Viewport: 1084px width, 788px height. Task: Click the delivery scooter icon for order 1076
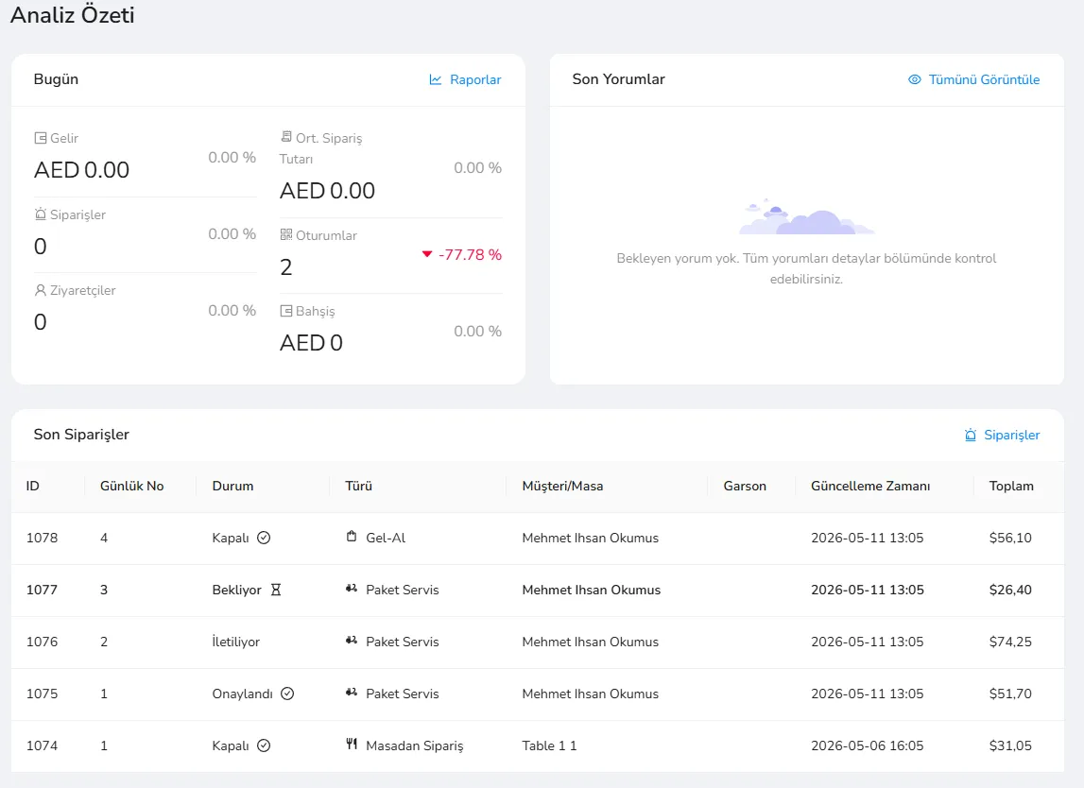352,641
